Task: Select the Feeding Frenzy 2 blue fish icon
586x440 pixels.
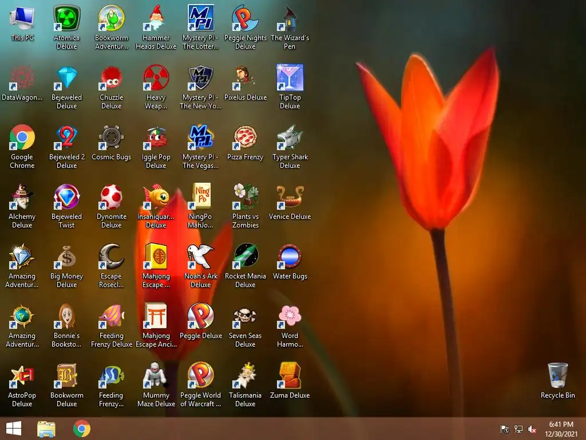Action: click(112, 375)
